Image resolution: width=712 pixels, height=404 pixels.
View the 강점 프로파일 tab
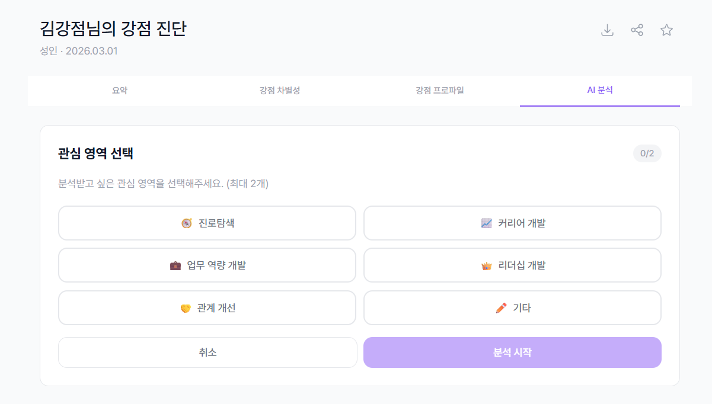[439, 91]
